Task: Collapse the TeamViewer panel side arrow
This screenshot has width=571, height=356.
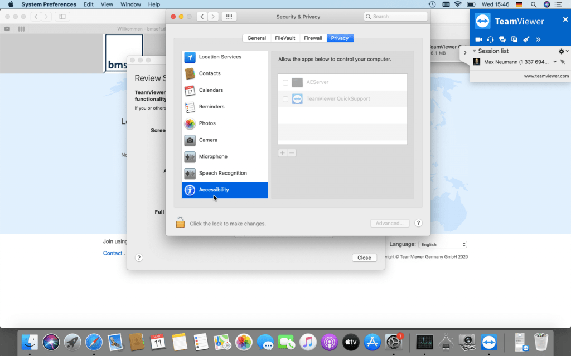Action: [x=465, y=52]
